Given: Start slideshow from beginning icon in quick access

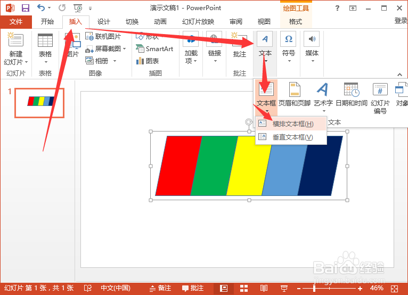Looking at the screenshot, I should 78,8.
